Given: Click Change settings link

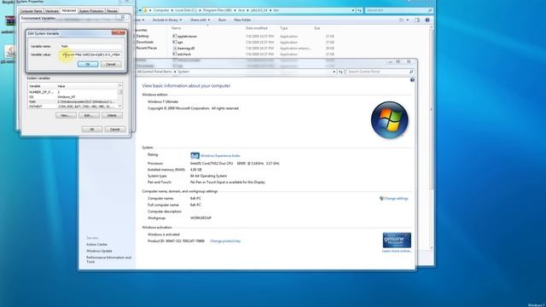Looking at the screenshot, I should tap(396, 199).
